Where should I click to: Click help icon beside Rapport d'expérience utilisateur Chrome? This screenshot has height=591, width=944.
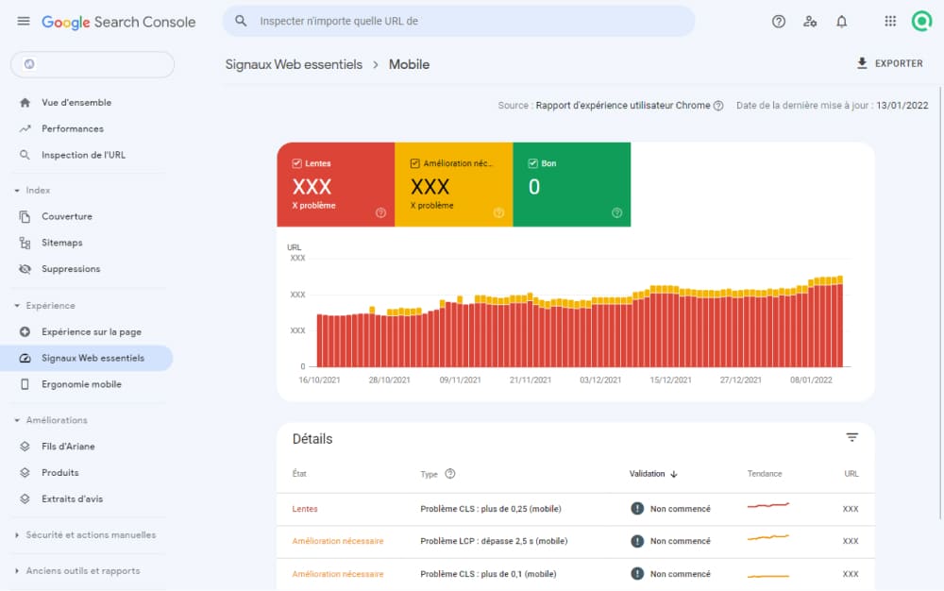point(718,106)
